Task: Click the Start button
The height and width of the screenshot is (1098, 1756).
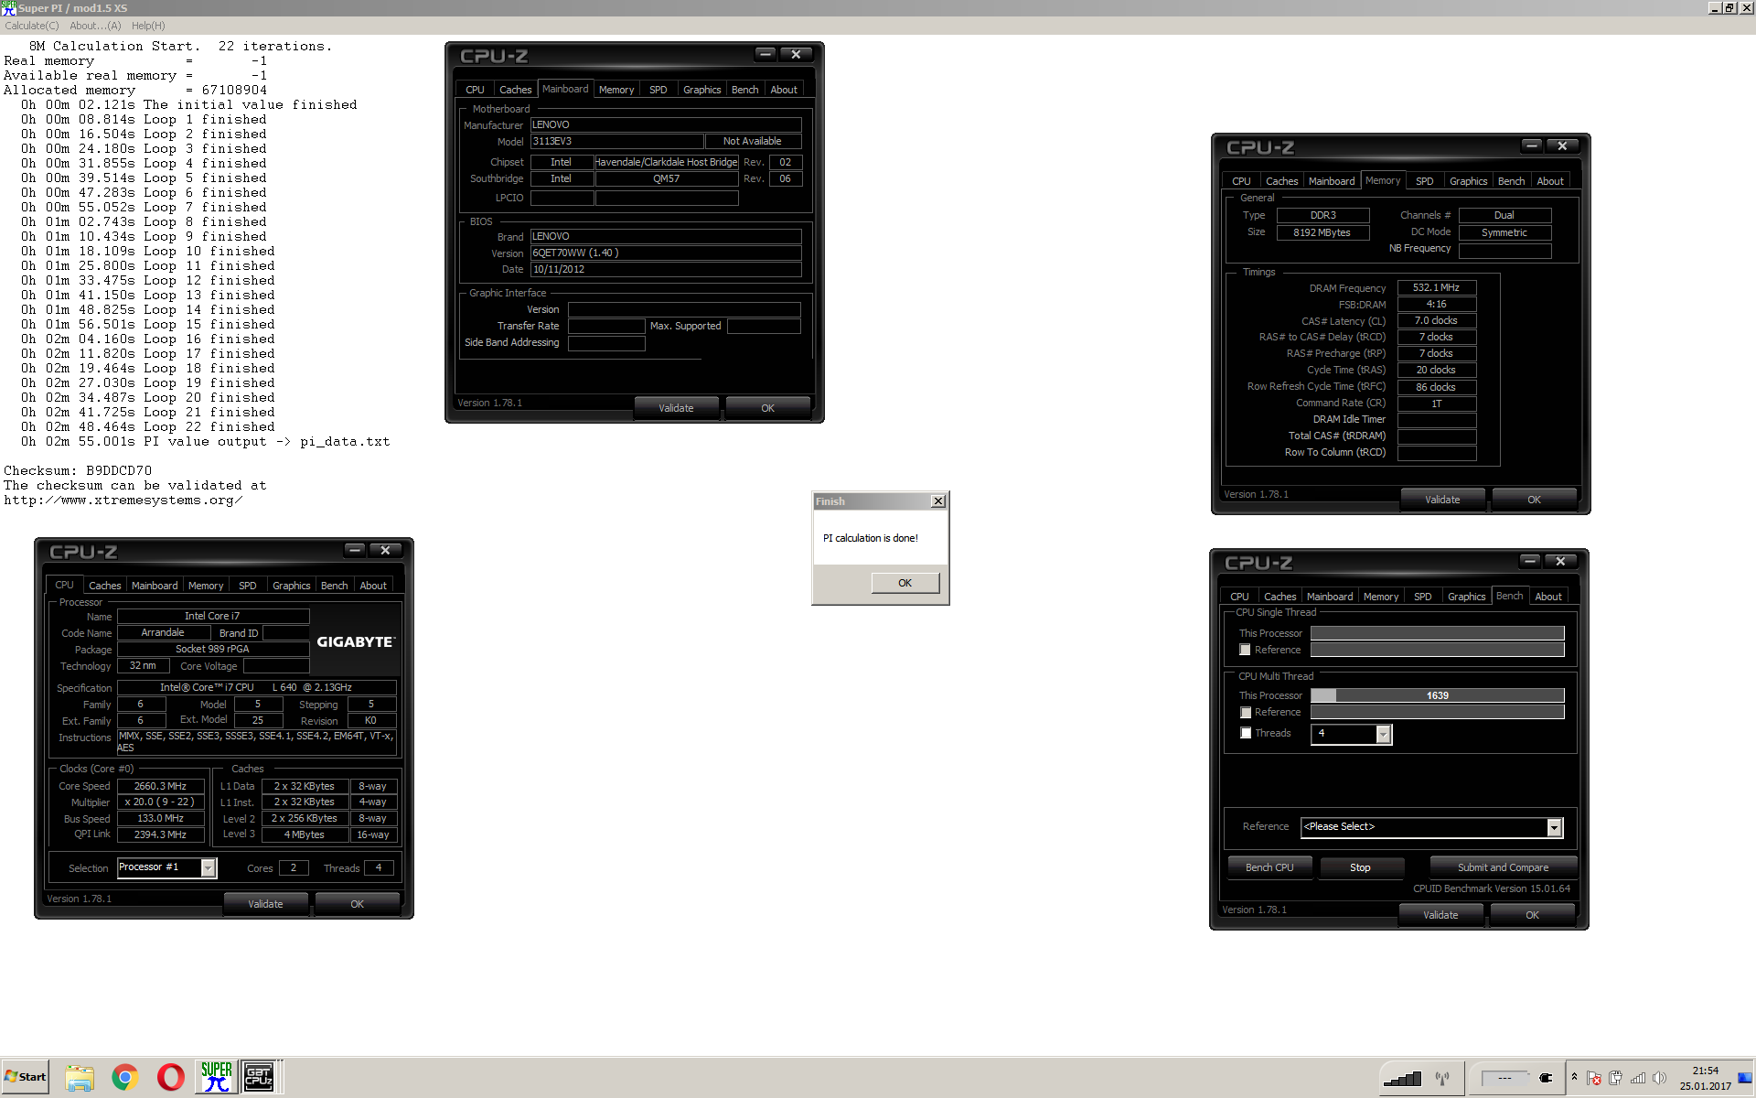Action: (x=26, y=1077)
